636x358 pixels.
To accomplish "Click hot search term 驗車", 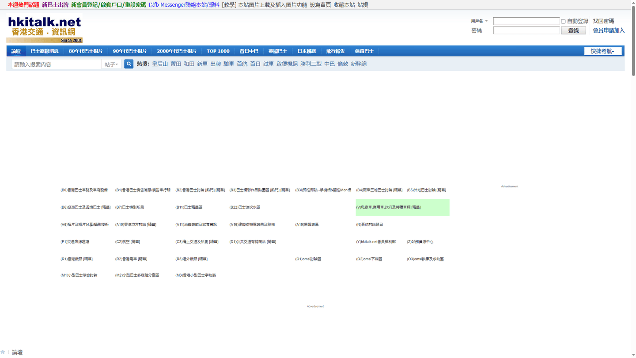I will [229, 64].
